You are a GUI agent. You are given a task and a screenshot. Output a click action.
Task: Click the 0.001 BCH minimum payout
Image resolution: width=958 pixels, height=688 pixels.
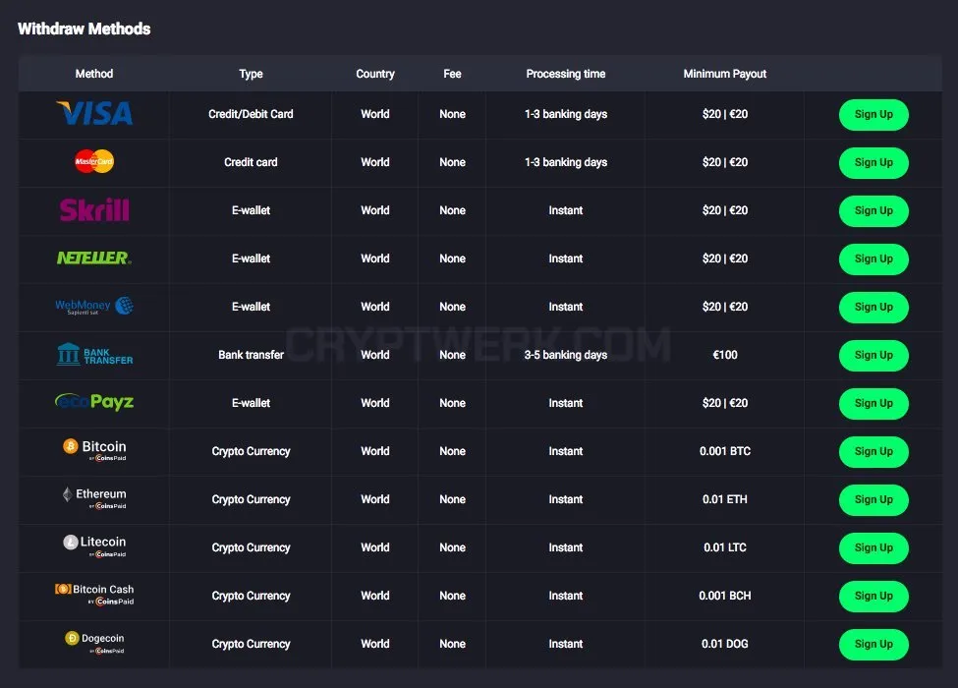724,596
